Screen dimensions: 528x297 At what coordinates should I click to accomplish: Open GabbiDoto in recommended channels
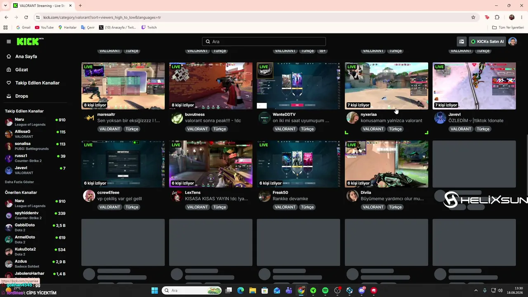tap(35, 228)
